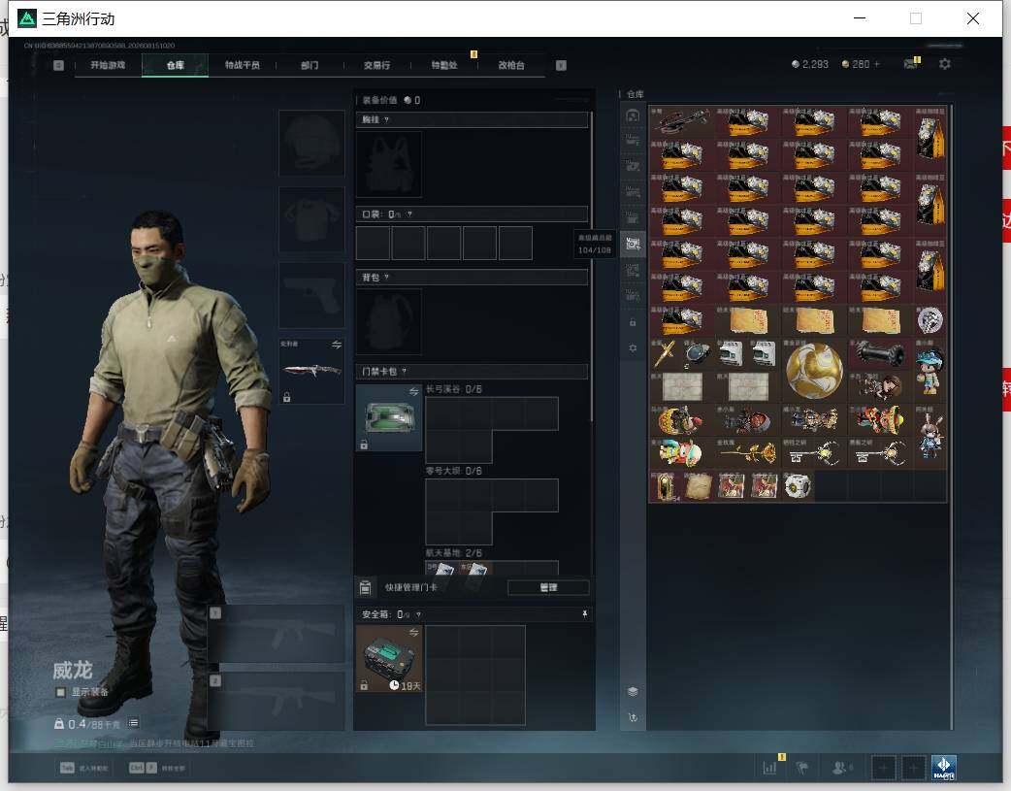
Task: Open help tooltip beside 口袋
Action: (x=409, y=214)
